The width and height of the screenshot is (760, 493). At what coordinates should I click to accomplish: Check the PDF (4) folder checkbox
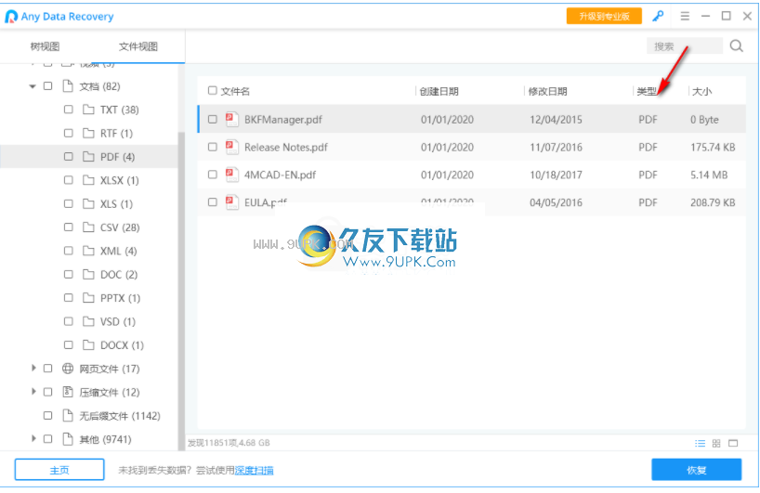pyautogui.click(x=69, y=156)
